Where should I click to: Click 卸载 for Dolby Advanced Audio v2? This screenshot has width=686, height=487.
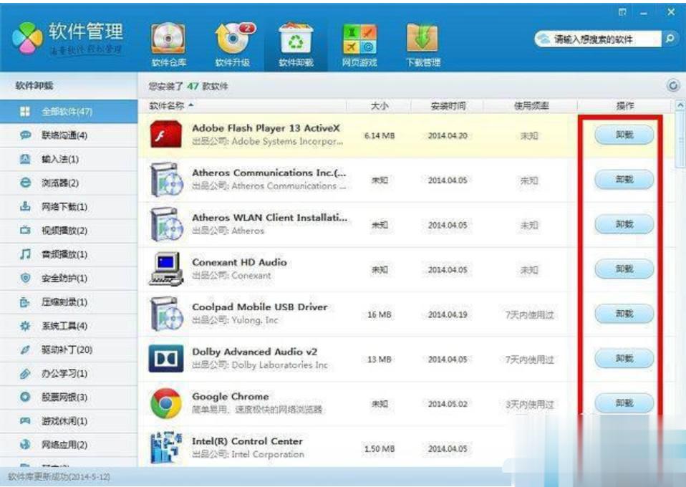624,358
